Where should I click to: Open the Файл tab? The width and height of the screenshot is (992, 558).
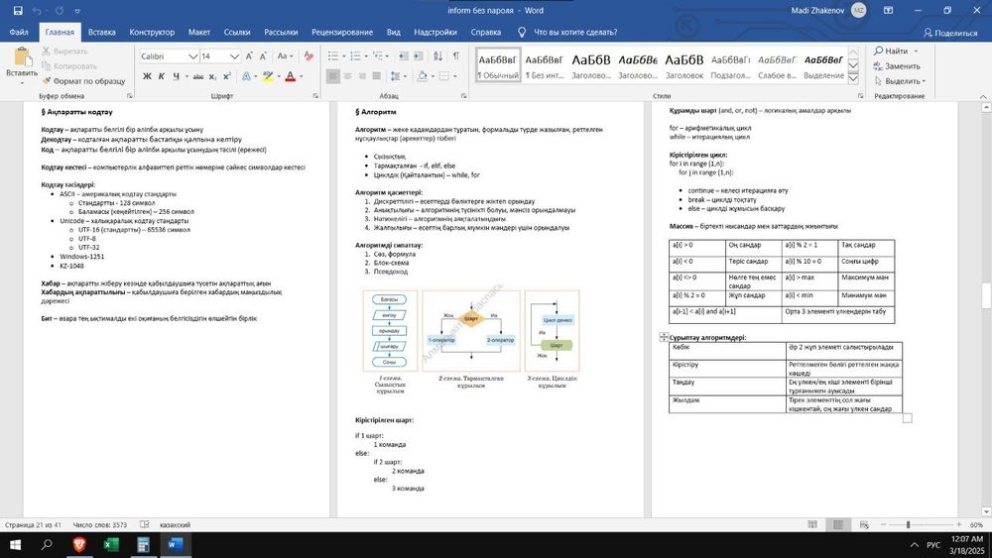click(x=19, y=33)
